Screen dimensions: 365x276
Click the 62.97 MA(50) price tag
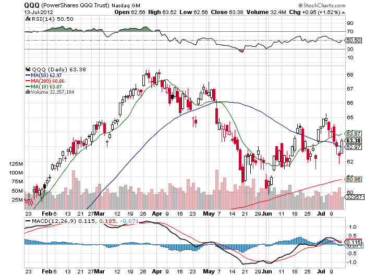point(354,147)
